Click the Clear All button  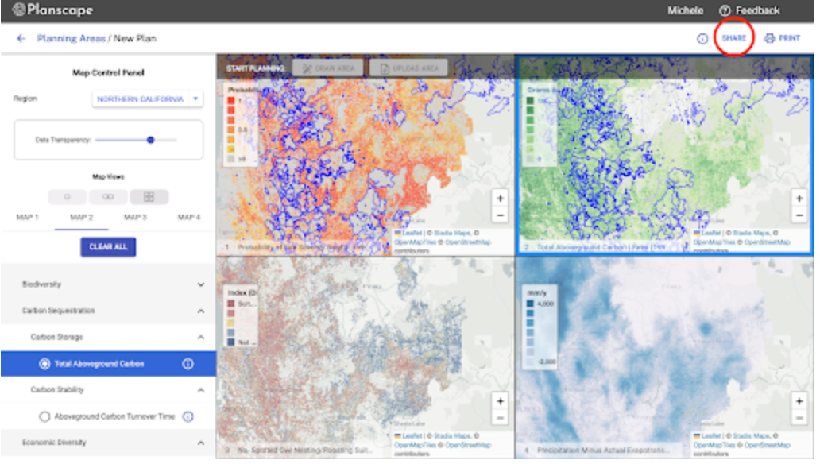click(108, 249)
